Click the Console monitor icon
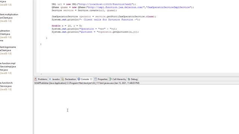 coord(79,79)
